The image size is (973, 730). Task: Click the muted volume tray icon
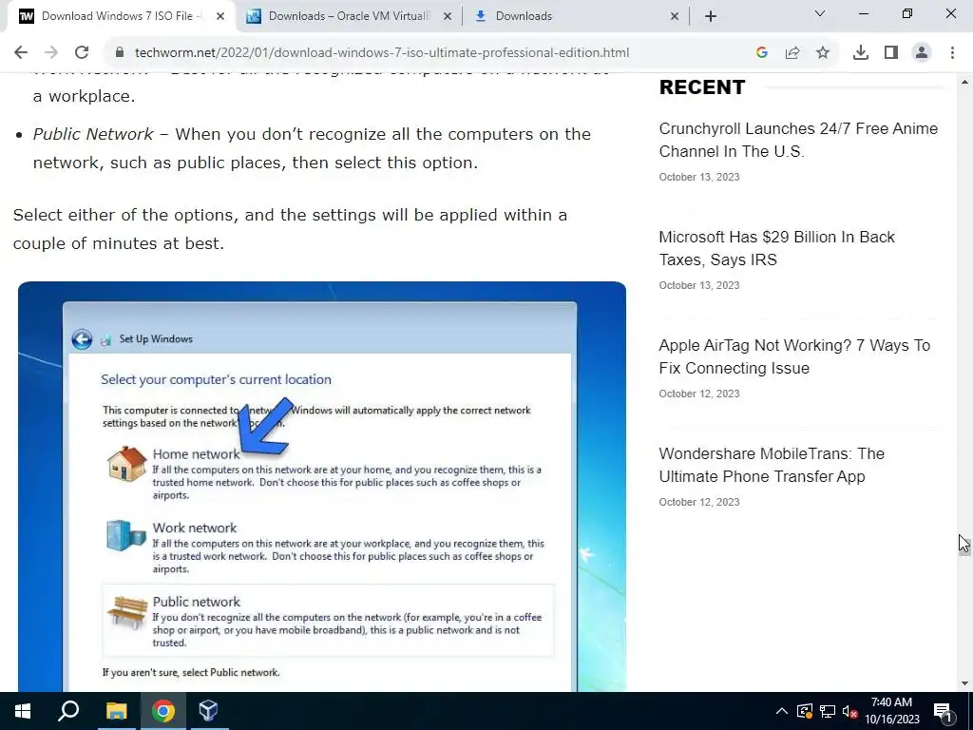(x=849, y=711)
